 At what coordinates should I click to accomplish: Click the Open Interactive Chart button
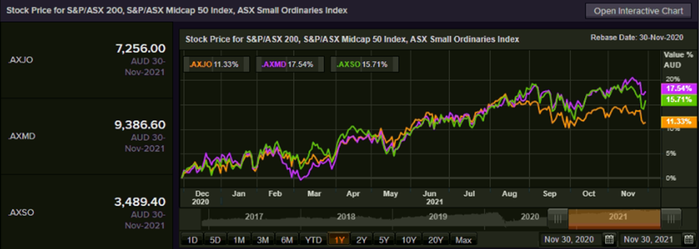(639, 11)
